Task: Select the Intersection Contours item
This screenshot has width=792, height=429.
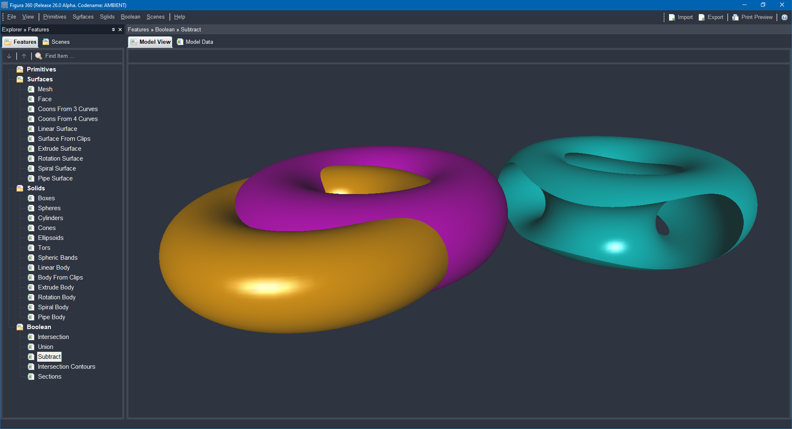Action: point(66,366)
